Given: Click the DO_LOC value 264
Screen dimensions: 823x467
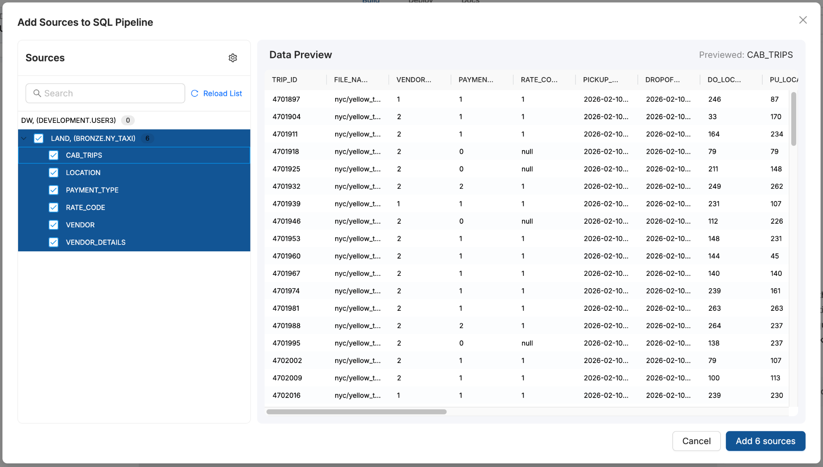Looking at the screenshot, I should pos(714,326).
